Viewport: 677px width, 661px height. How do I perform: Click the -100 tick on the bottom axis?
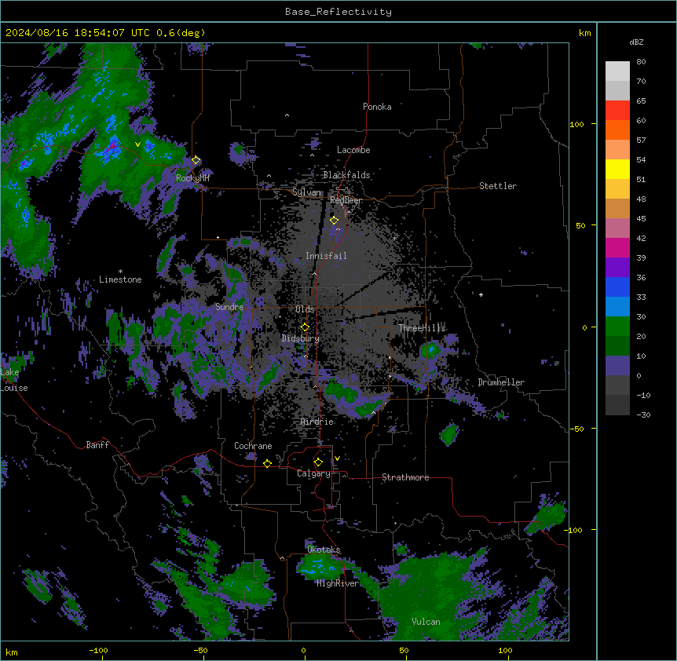click(98, 650)
